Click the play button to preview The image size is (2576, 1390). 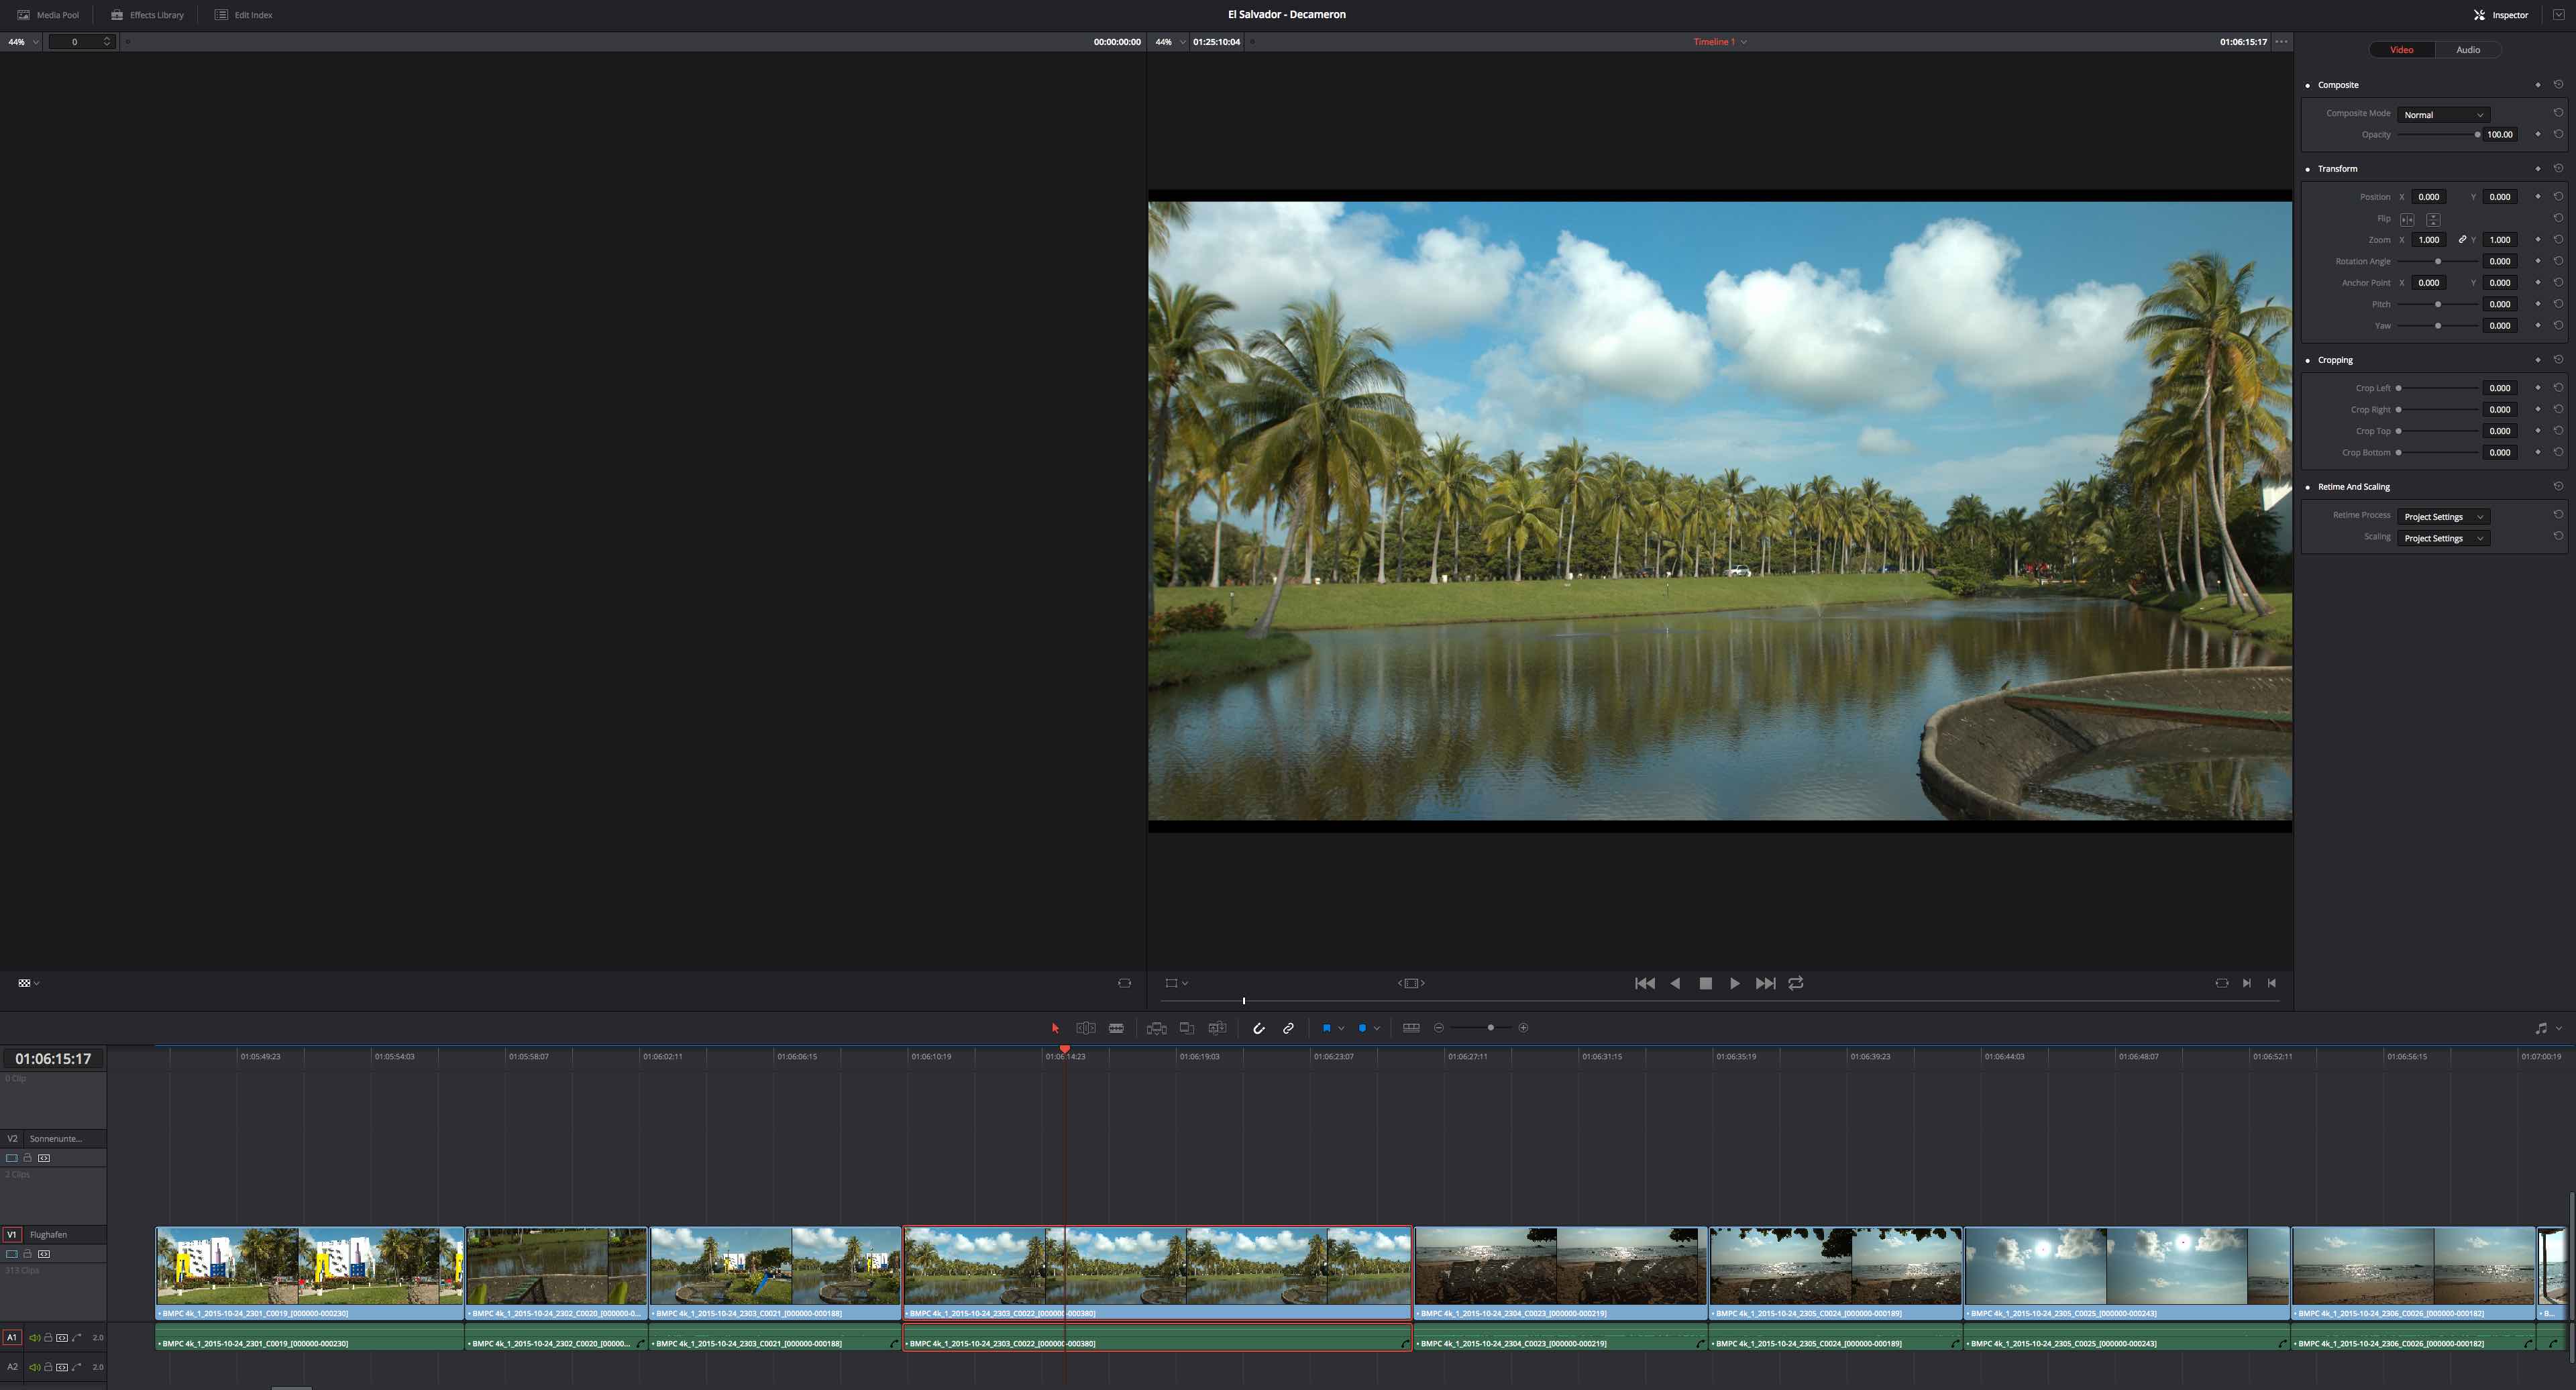coord(1735,984)
